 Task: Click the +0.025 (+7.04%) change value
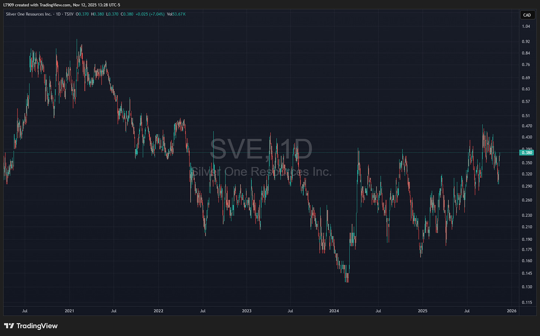point(150,14)
